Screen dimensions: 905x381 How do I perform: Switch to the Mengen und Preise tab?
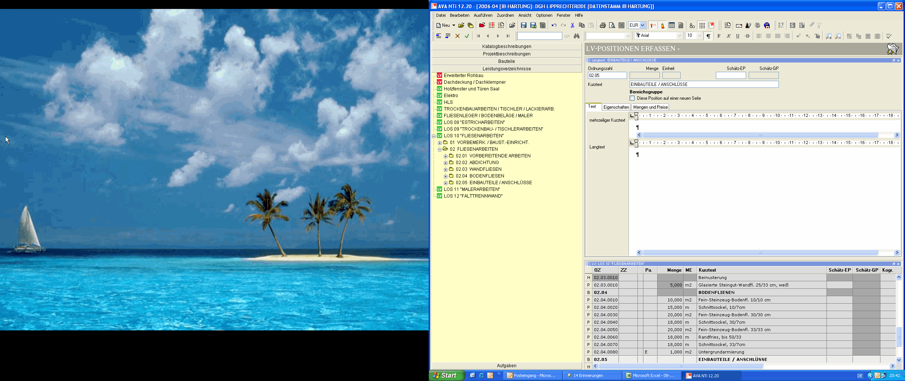pos(650,107)
